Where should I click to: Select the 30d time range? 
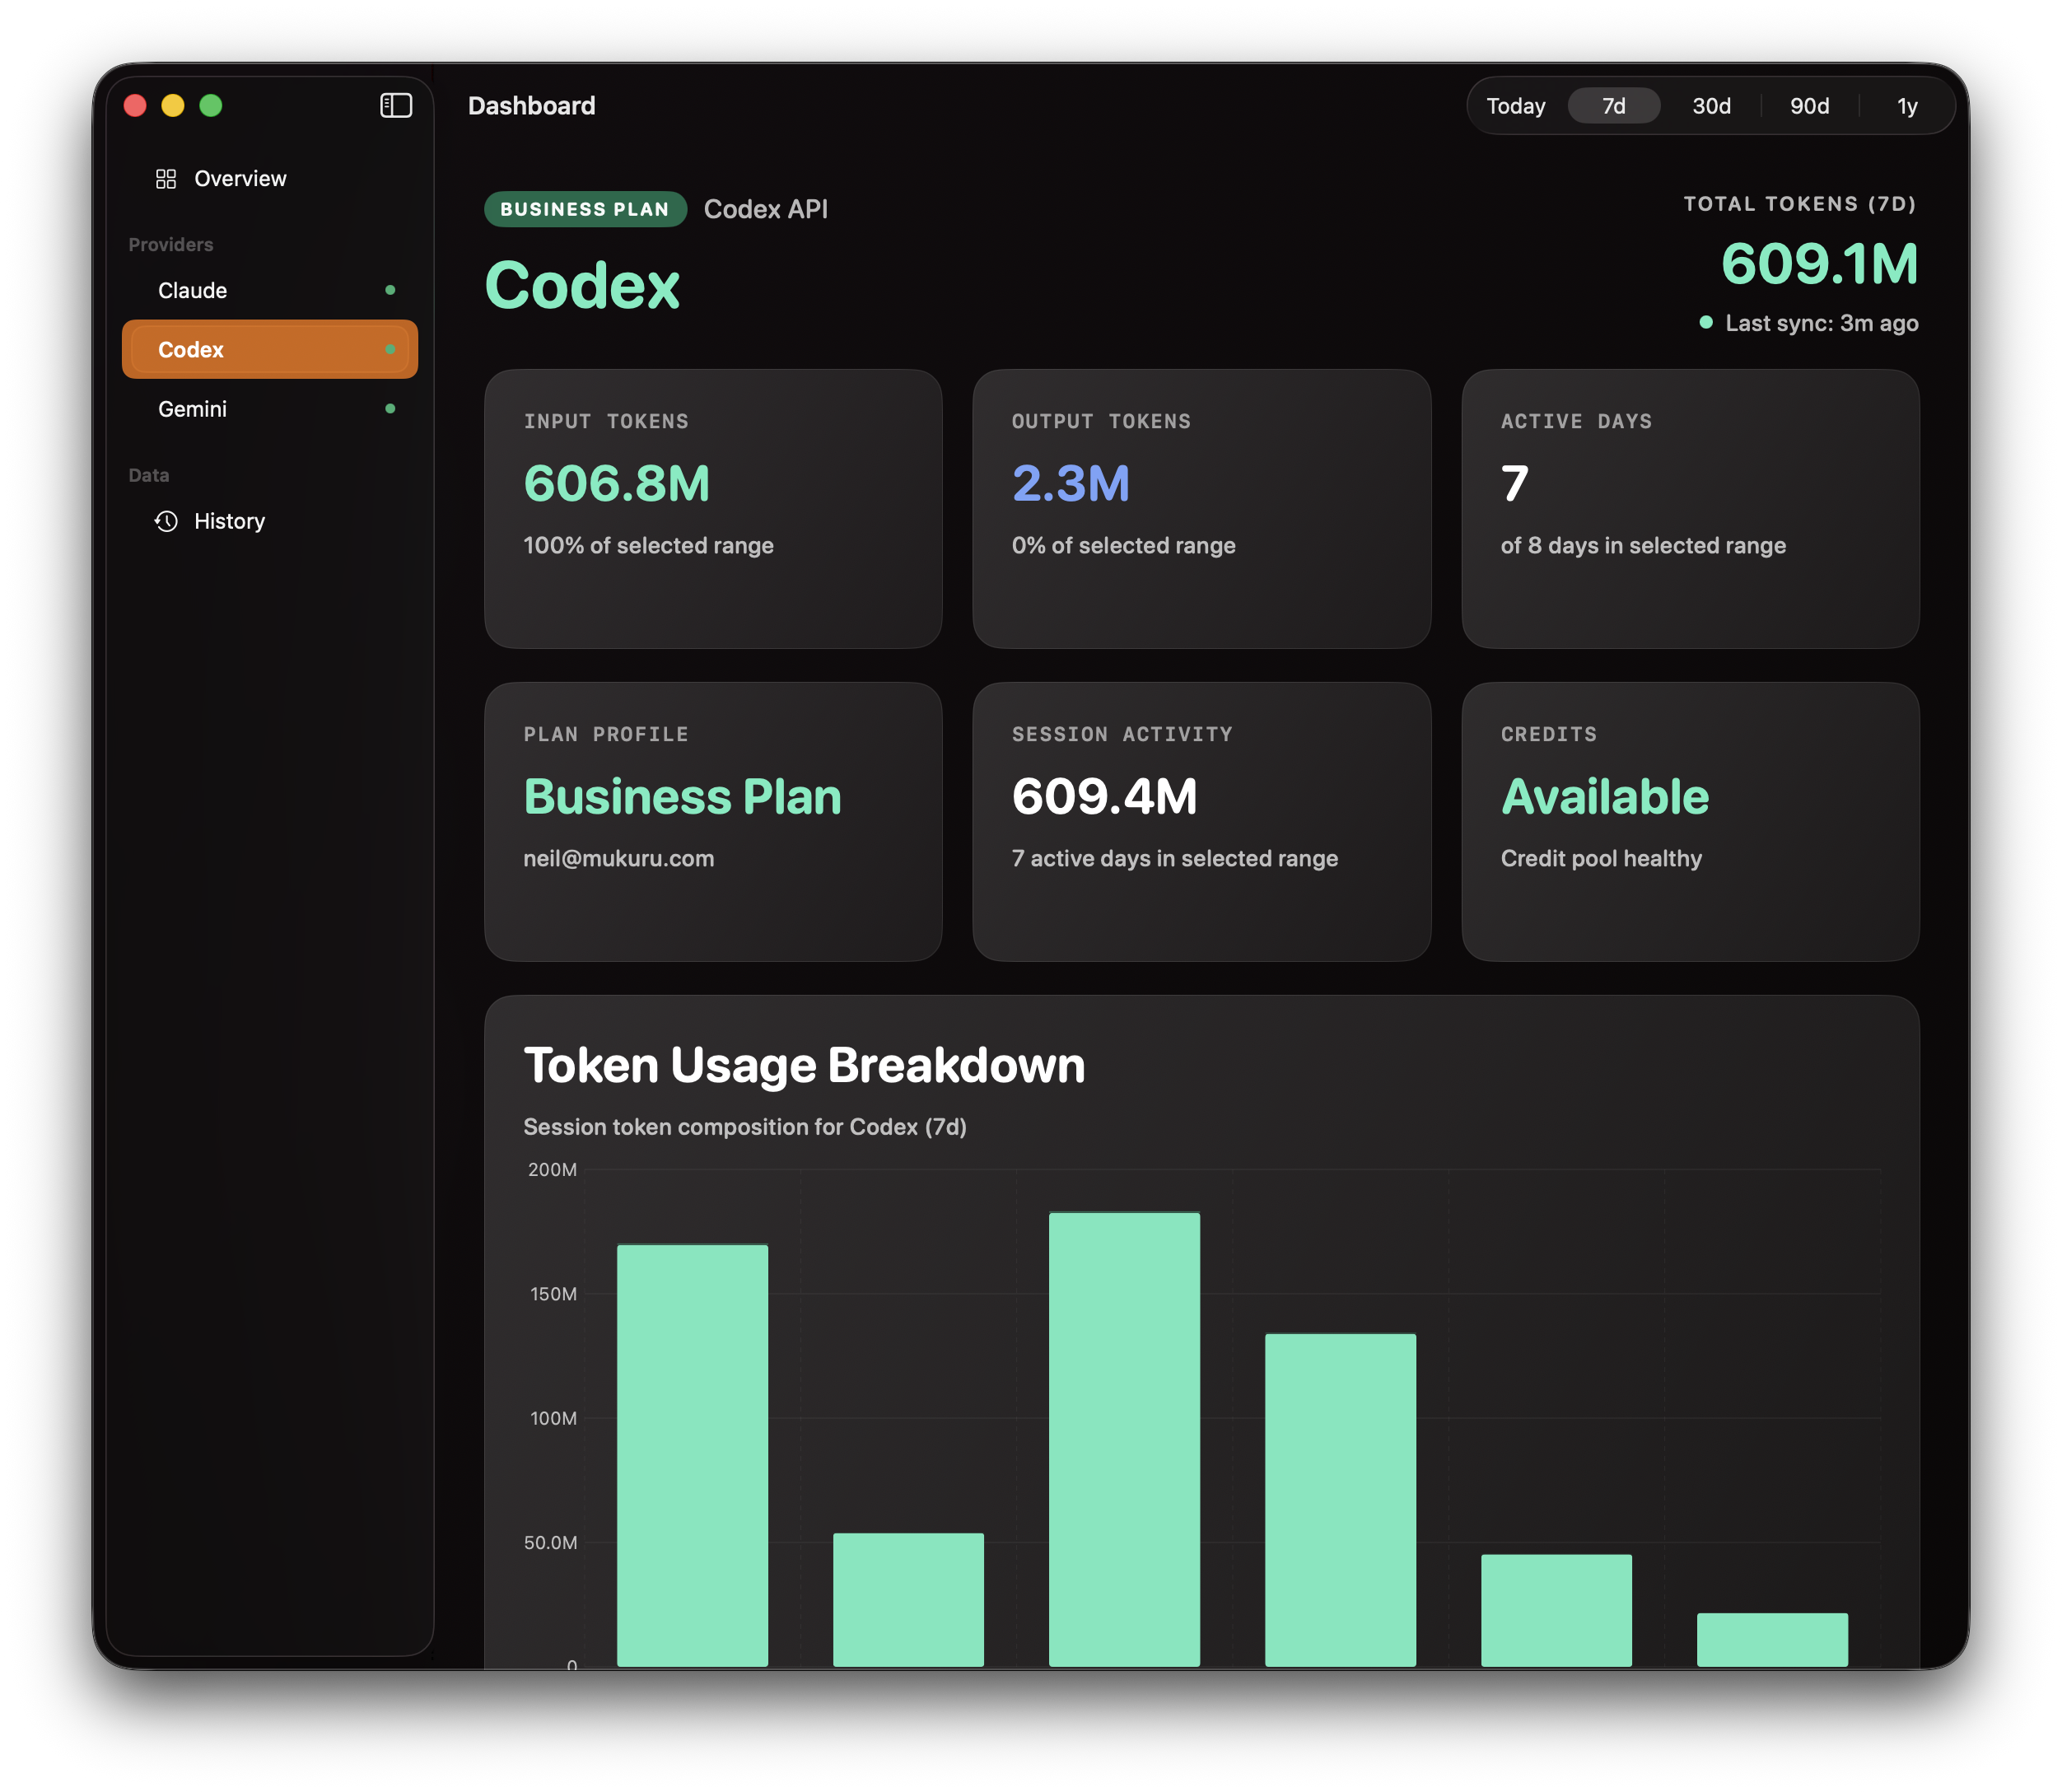point(1710,105)
